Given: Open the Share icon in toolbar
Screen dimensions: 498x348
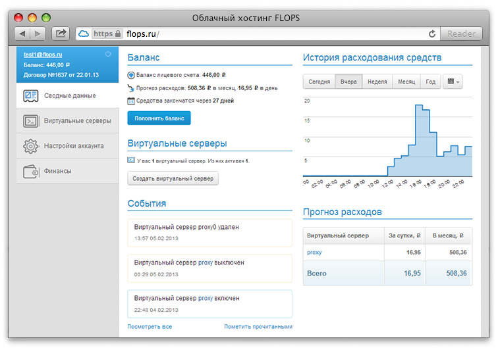Looking at the screenshot, I should point(61,34).
